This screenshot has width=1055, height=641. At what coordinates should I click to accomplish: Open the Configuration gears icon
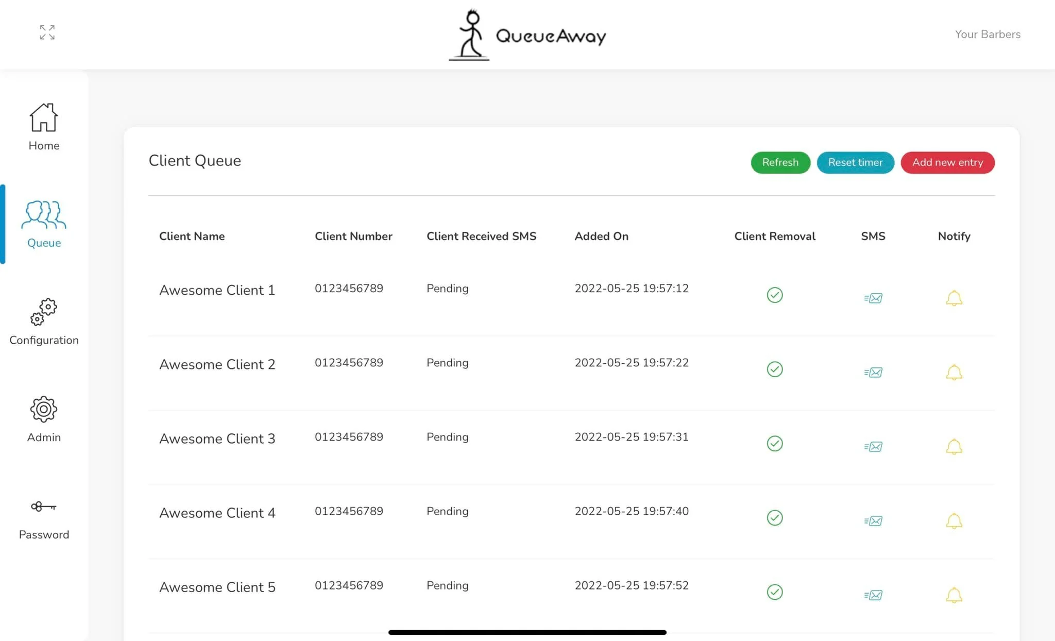point(44,312)
